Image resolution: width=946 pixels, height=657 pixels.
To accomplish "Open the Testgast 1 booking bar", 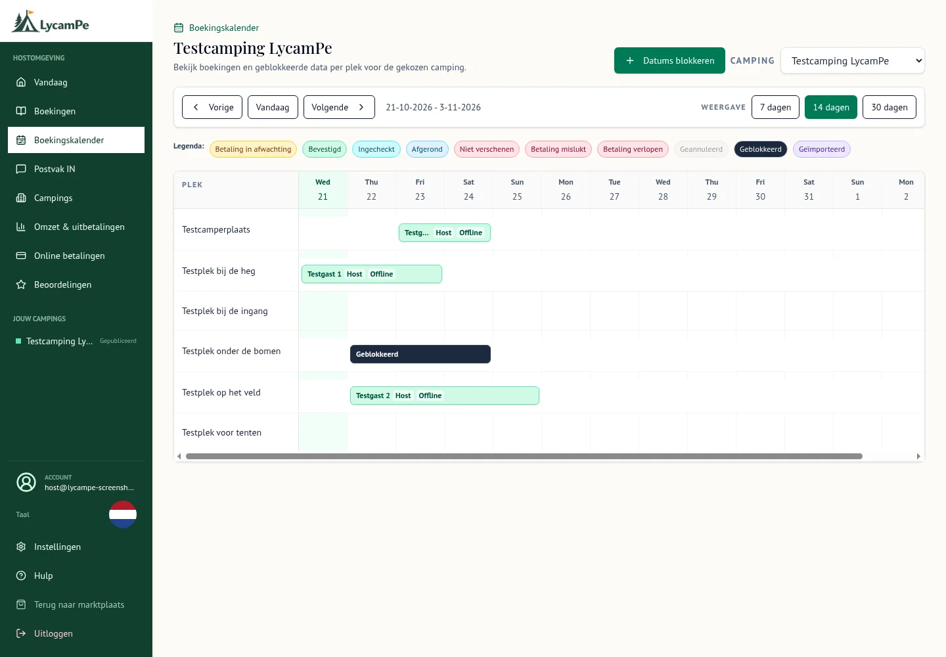I will click(372, 274).
